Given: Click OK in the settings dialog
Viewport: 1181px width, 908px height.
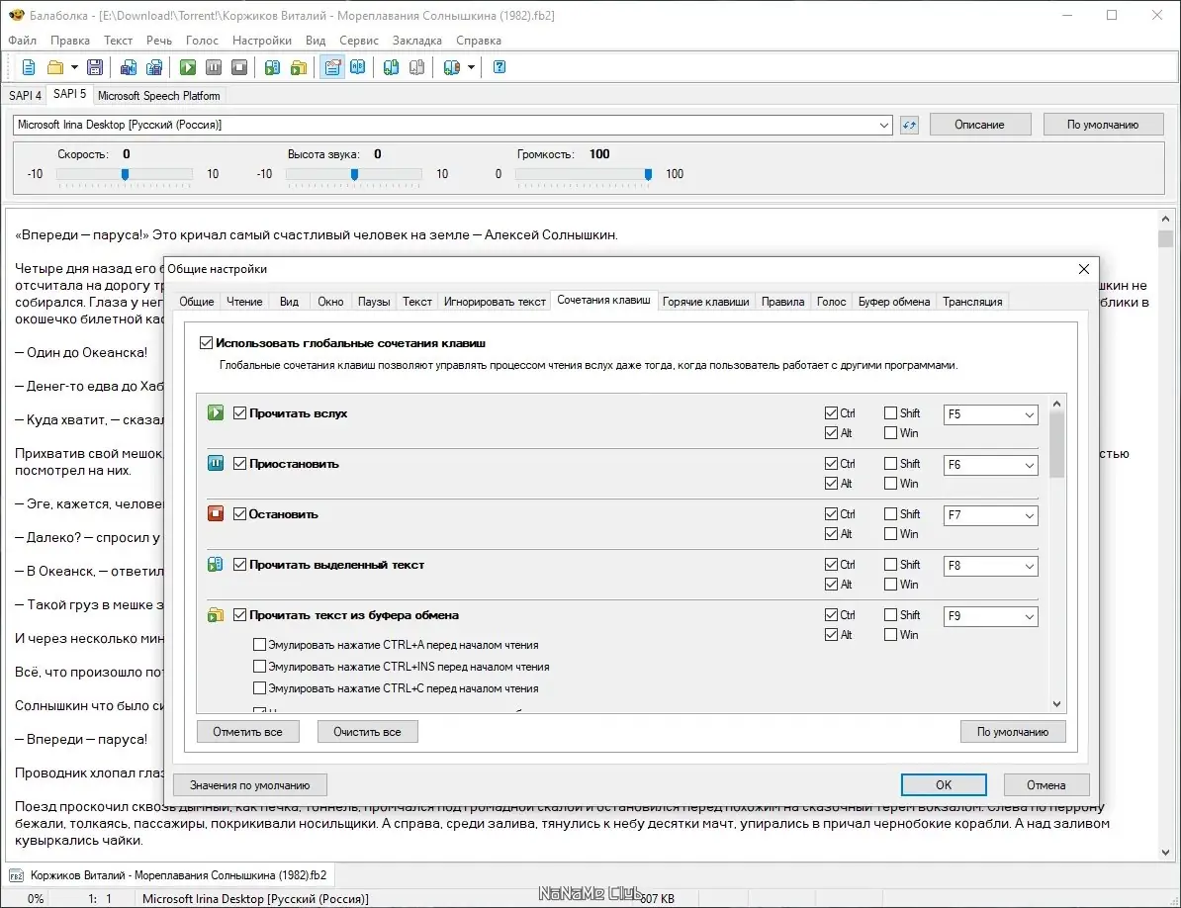Looking at the screenshot, I should [944, 784].
